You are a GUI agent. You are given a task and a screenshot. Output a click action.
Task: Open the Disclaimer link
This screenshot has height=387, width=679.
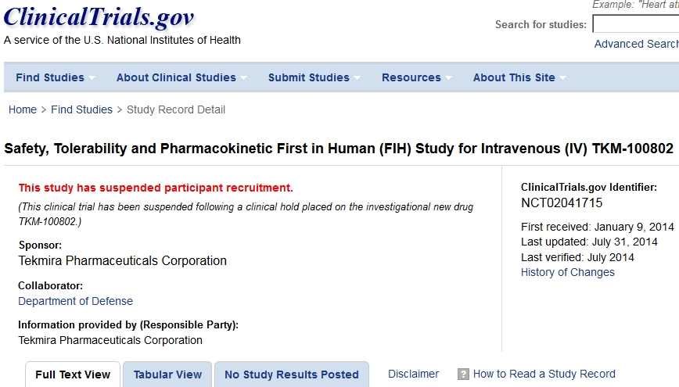tap(413, 374)
